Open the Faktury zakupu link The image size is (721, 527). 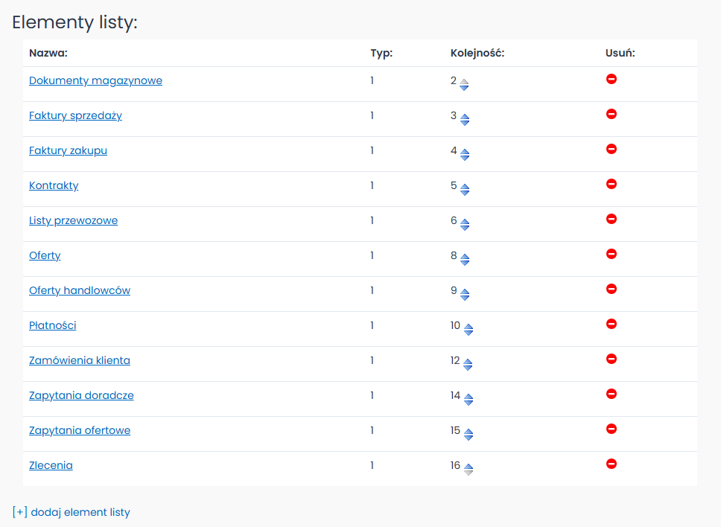coord(68,150)
